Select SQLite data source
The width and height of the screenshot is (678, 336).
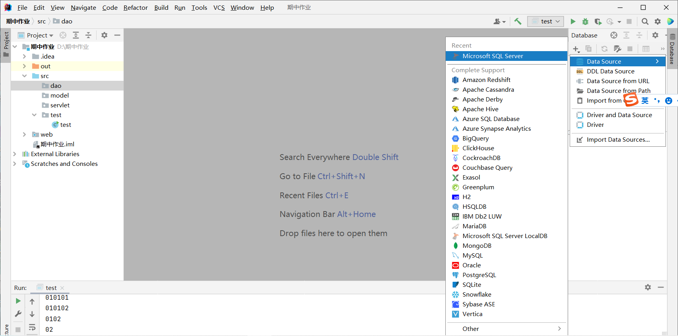[506, 284]
